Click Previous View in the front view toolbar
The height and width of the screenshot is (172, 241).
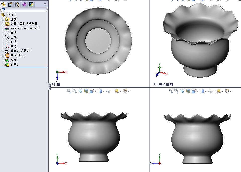point(80,91)
